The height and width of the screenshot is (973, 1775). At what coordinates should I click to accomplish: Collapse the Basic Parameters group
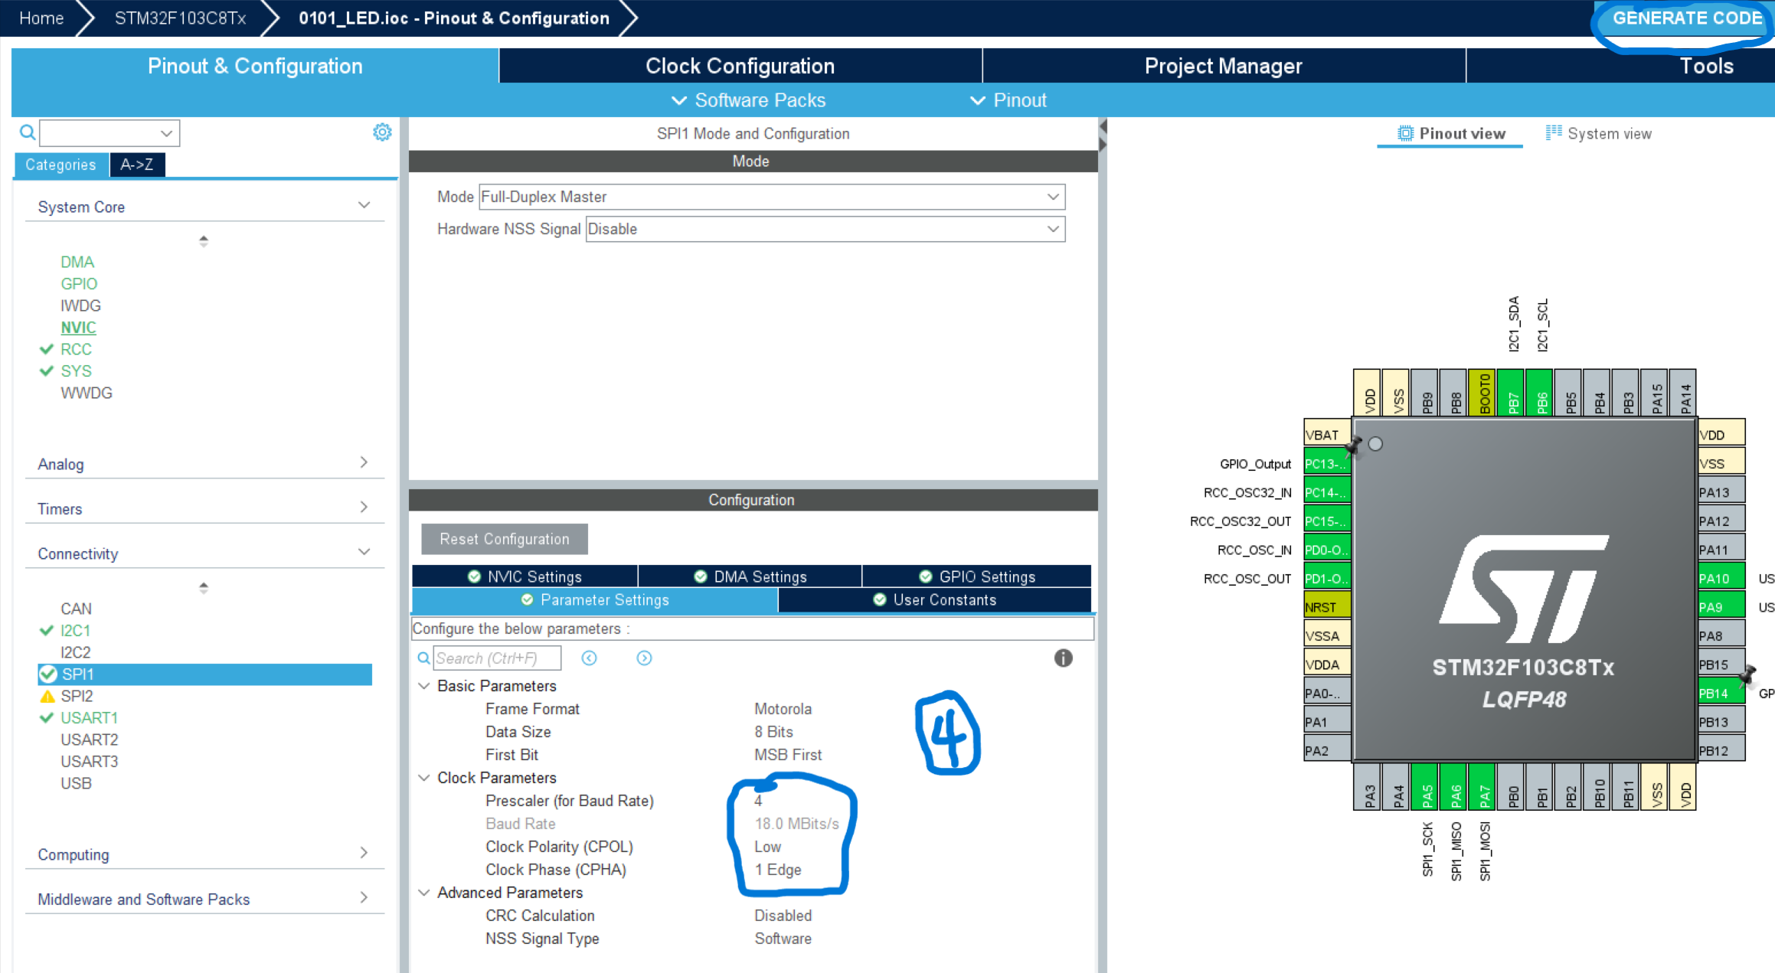tap(424, 686)
